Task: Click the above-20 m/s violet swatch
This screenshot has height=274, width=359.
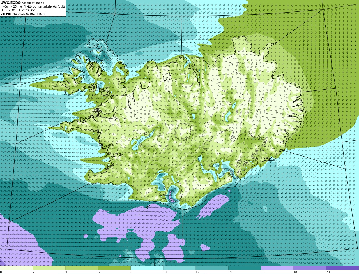Action: pos(342,268)
